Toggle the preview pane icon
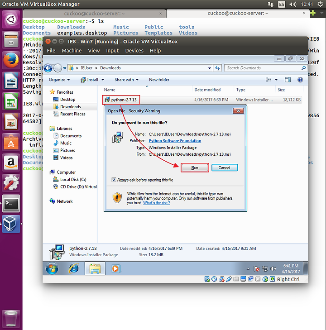326x330 pixels. pos(288,80)
